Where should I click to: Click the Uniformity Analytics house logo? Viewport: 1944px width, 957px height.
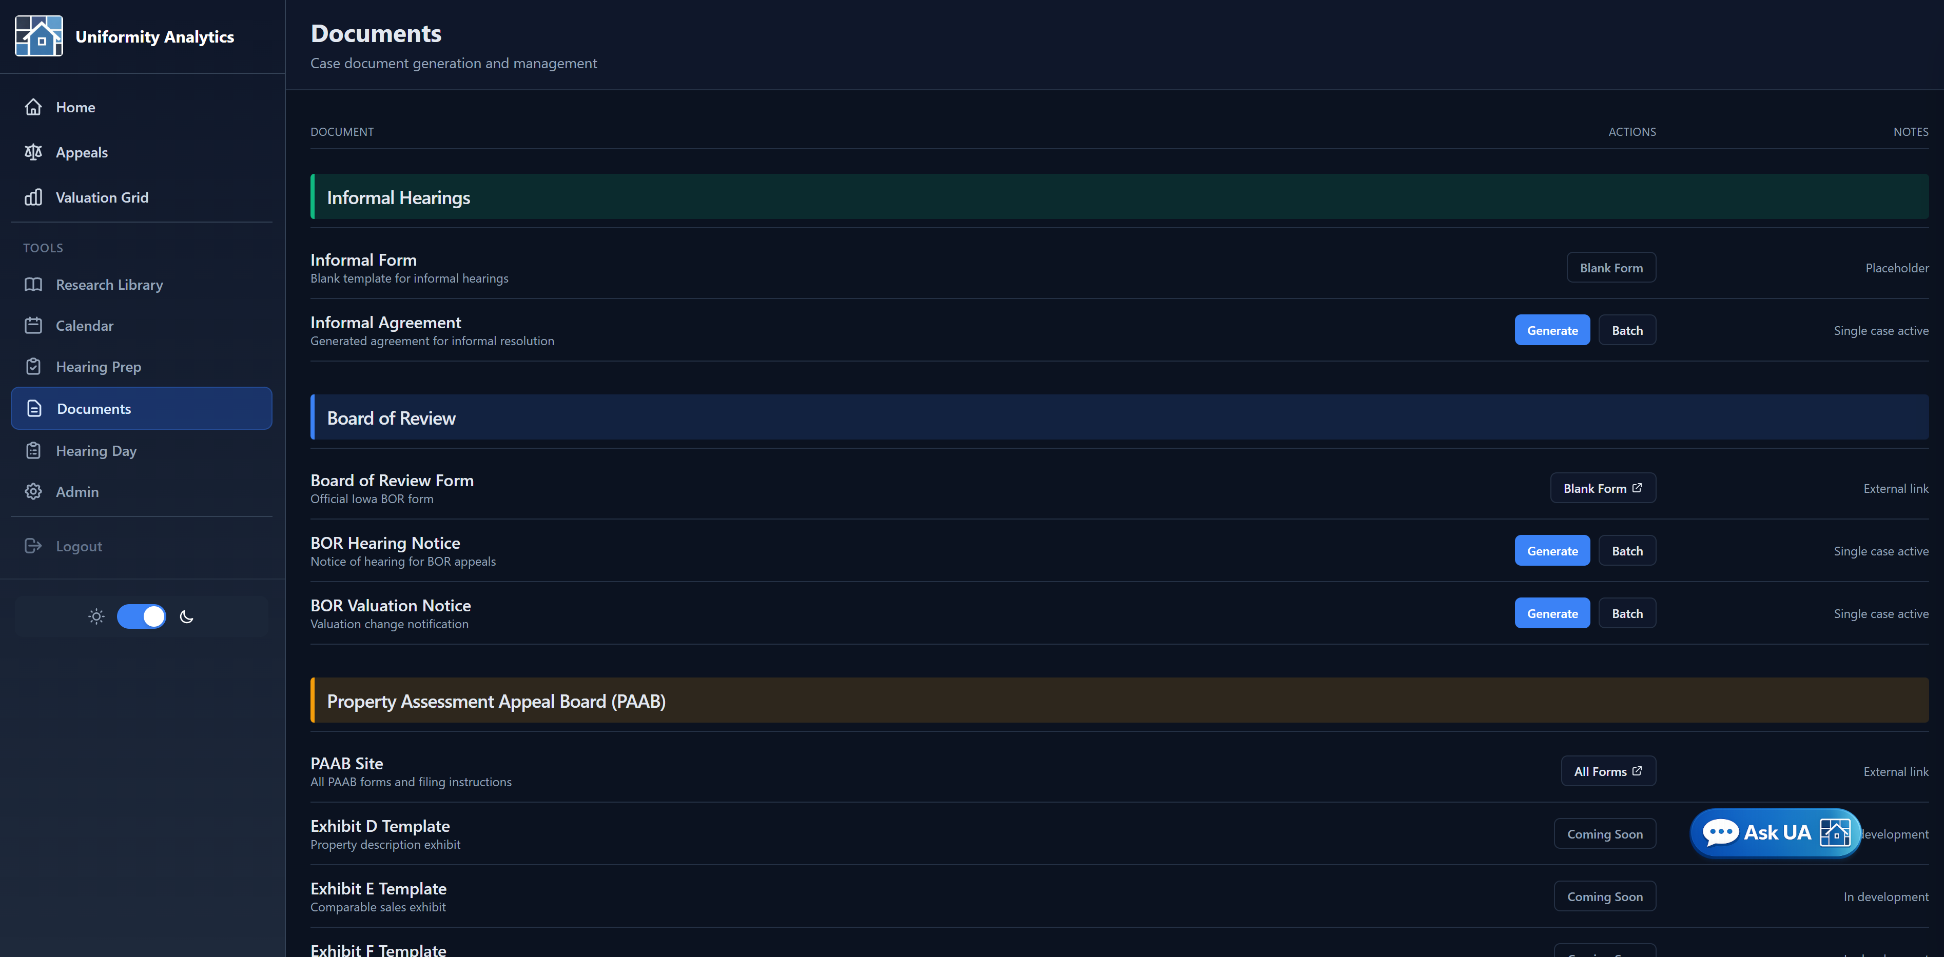point(38,36)
